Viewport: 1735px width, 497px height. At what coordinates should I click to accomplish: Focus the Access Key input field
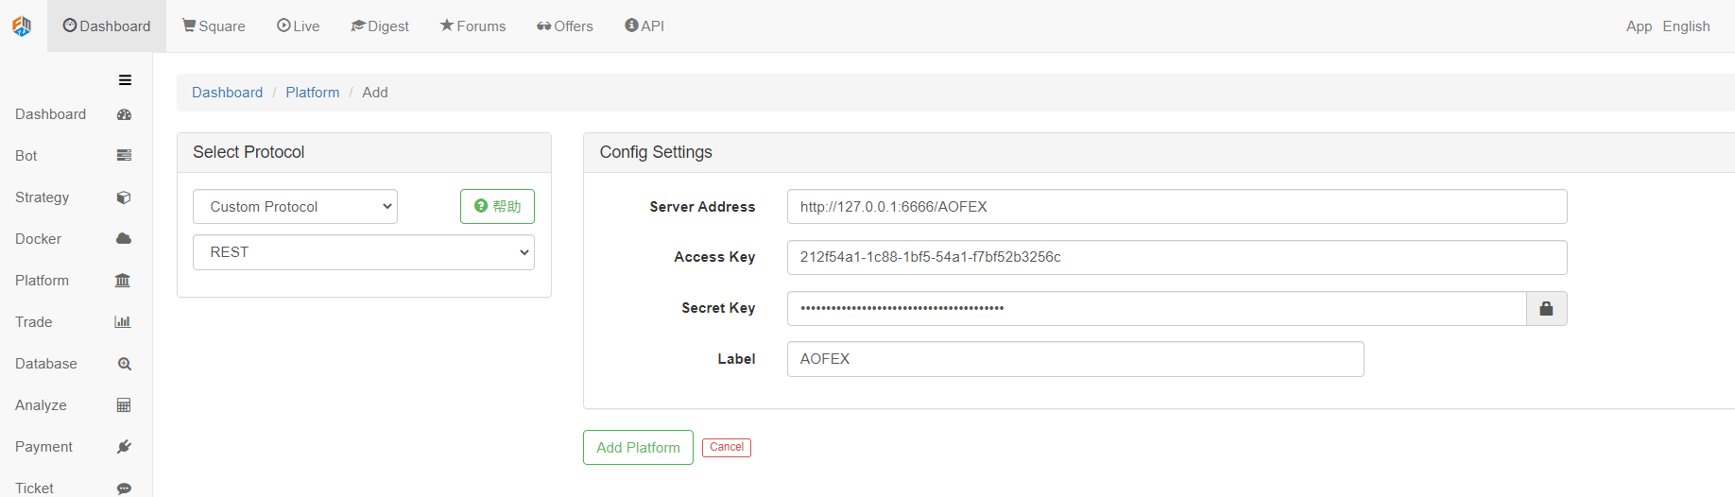point(1177,257)
